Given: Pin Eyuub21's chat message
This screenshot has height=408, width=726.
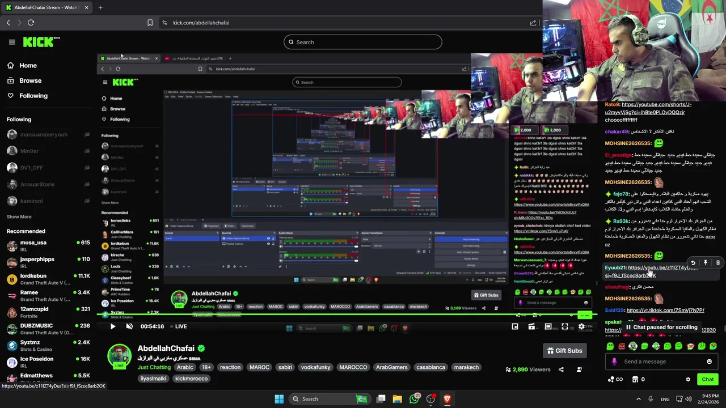Looking at the screenshot, I should tap(706, 263).
